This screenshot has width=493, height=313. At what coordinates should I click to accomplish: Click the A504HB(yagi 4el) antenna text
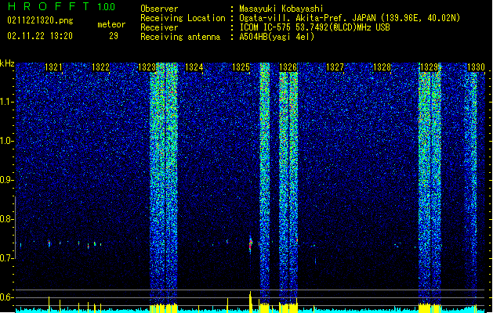[277, 37]
